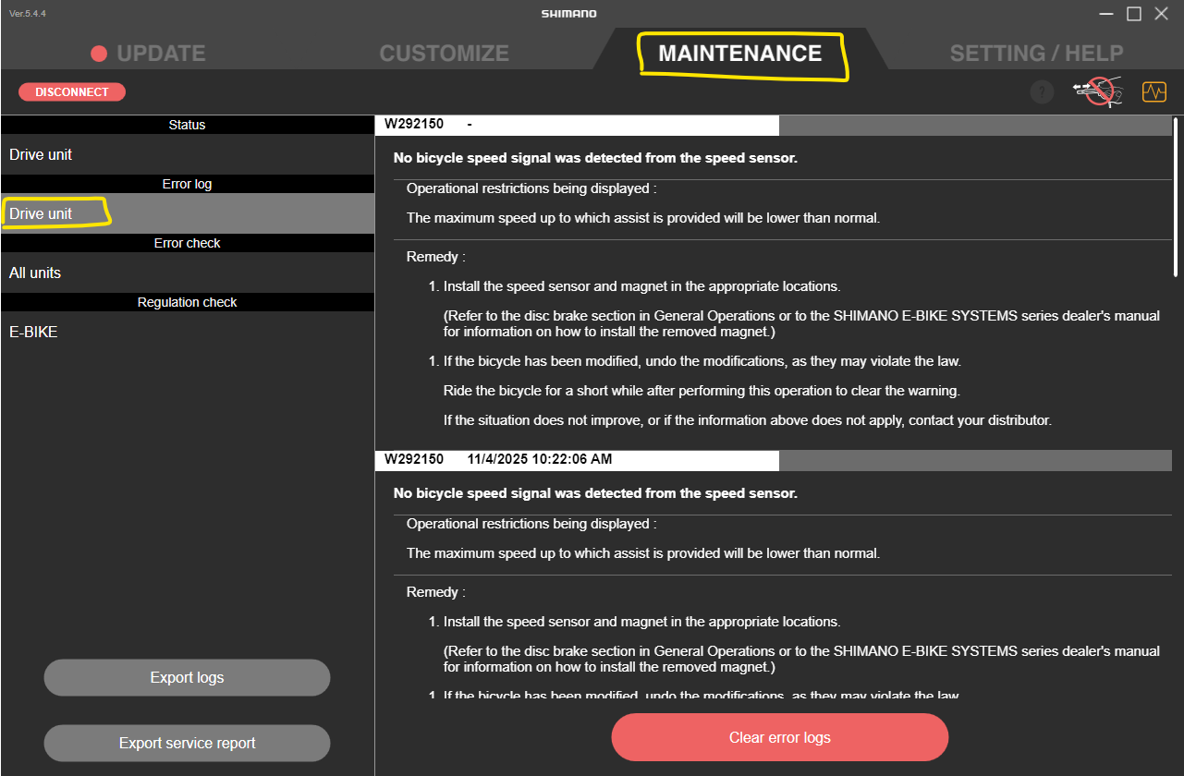Switch to the UPDATE tab

tap(149, 54)
